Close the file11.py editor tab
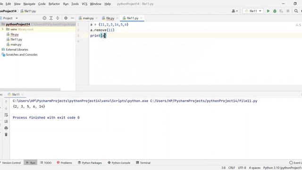This screenshot has height=170, width=302. pyautogui.click(x=141, y=18)
